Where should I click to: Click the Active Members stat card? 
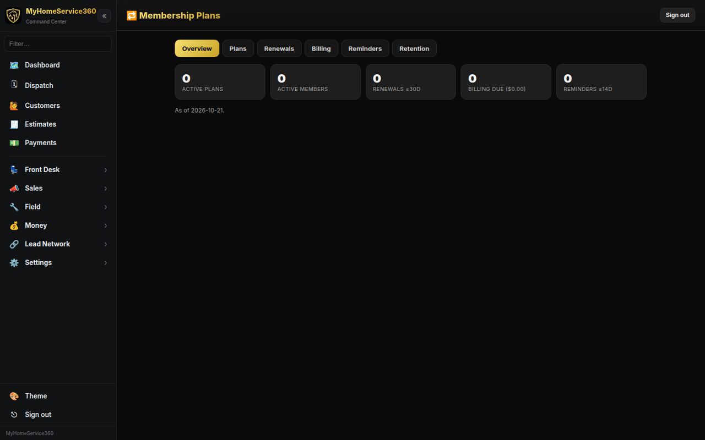pos(315,82)
